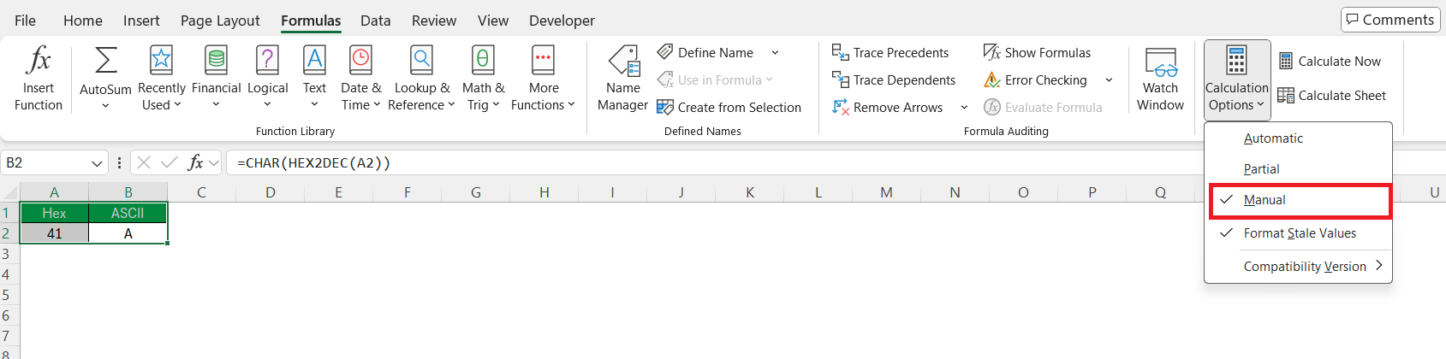
Task: Open Financial functions library
Action: [x=216, y=78]
